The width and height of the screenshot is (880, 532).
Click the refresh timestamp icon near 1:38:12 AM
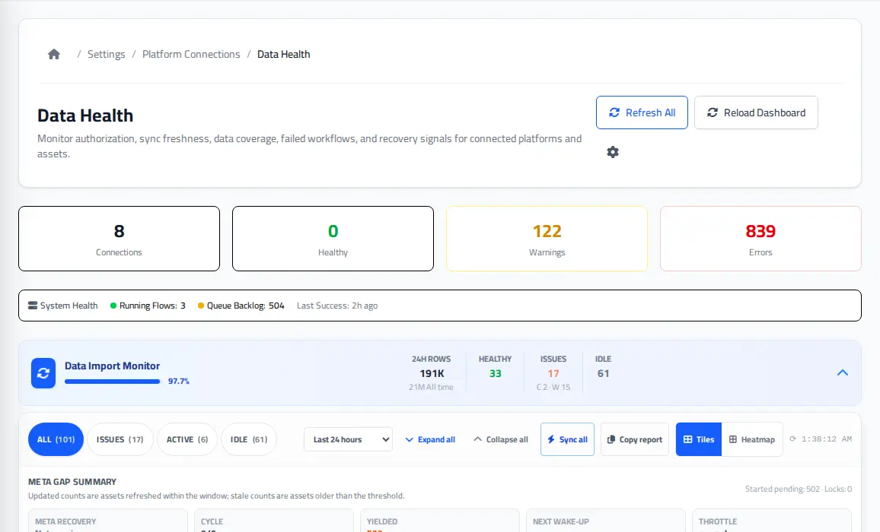[x=792, y=439]
